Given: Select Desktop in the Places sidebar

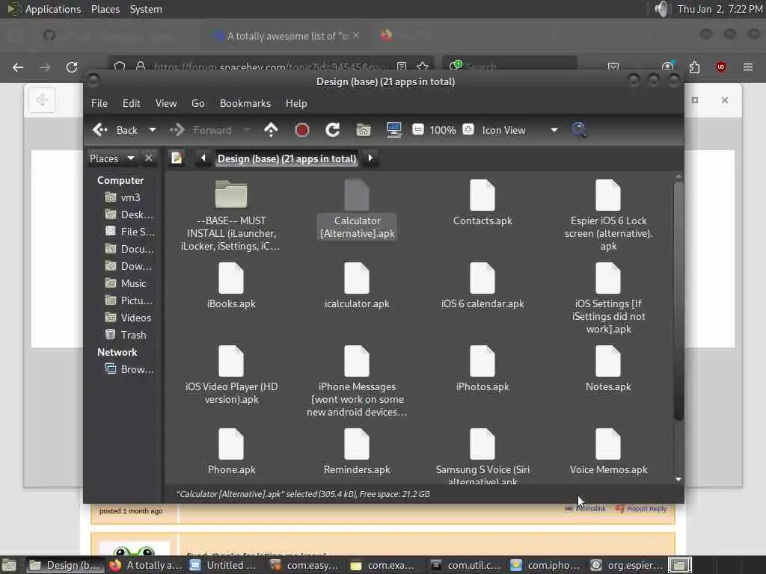Looking at the screenshot, I should (129, 215).
